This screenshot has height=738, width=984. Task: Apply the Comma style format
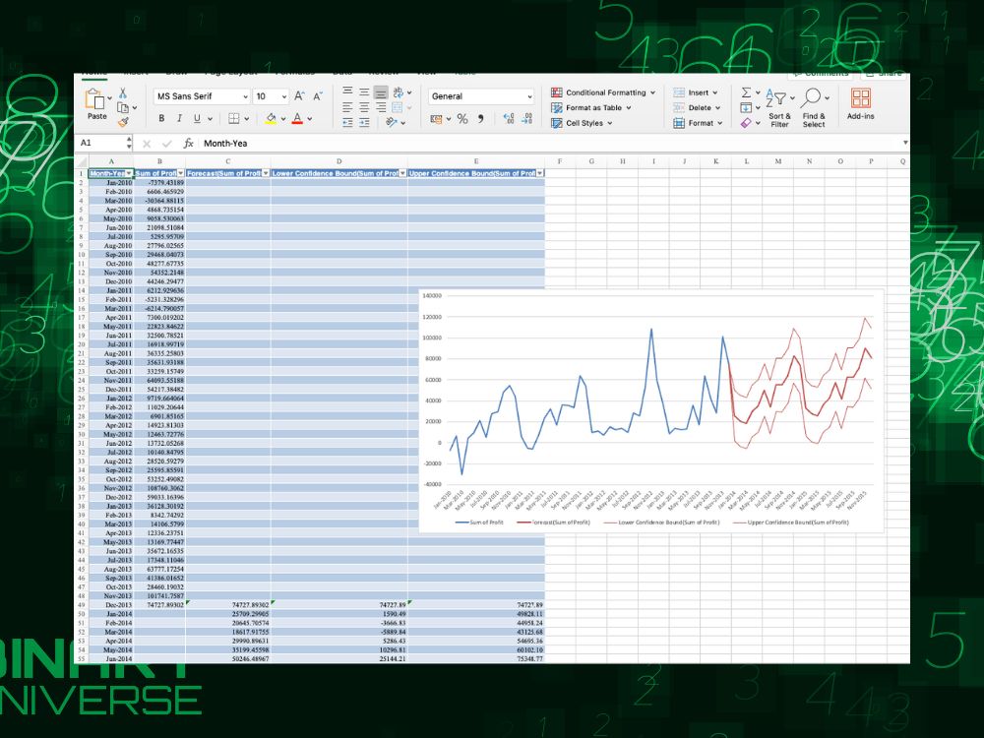pos(481,119)
